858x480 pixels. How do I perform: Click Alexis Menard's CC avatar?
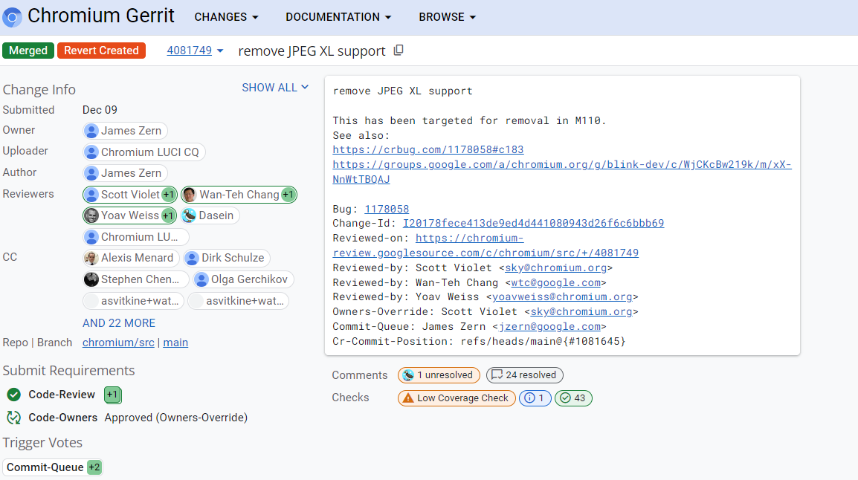click(x=91, y=258)
